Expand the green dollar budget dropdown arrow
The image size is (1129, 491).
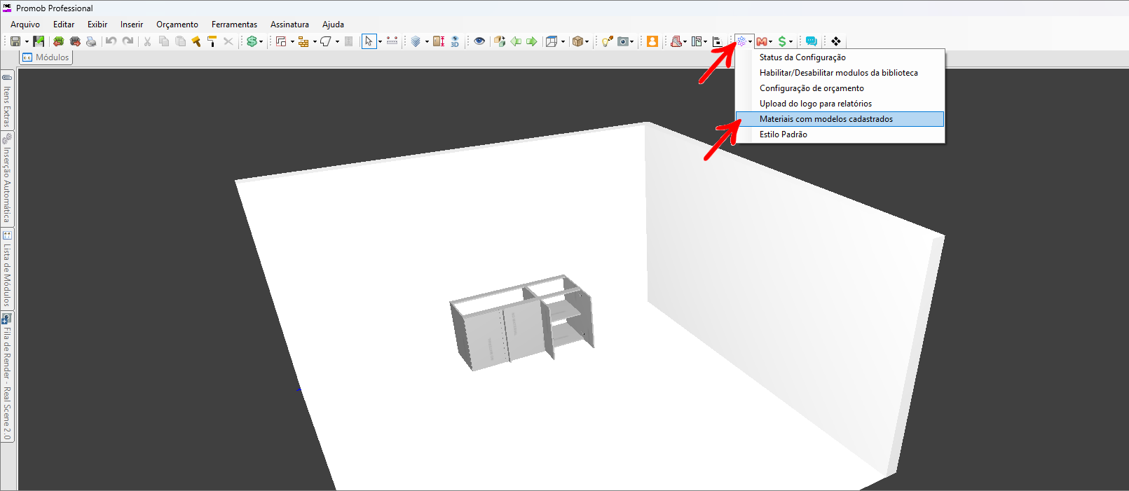pyautogui.click(x=791, y=42)
